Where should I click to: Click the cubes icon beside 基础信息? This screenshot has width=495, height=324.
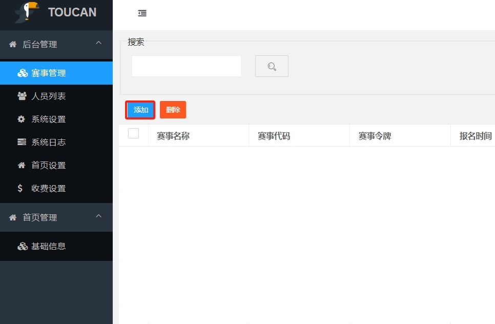point(22,246)
